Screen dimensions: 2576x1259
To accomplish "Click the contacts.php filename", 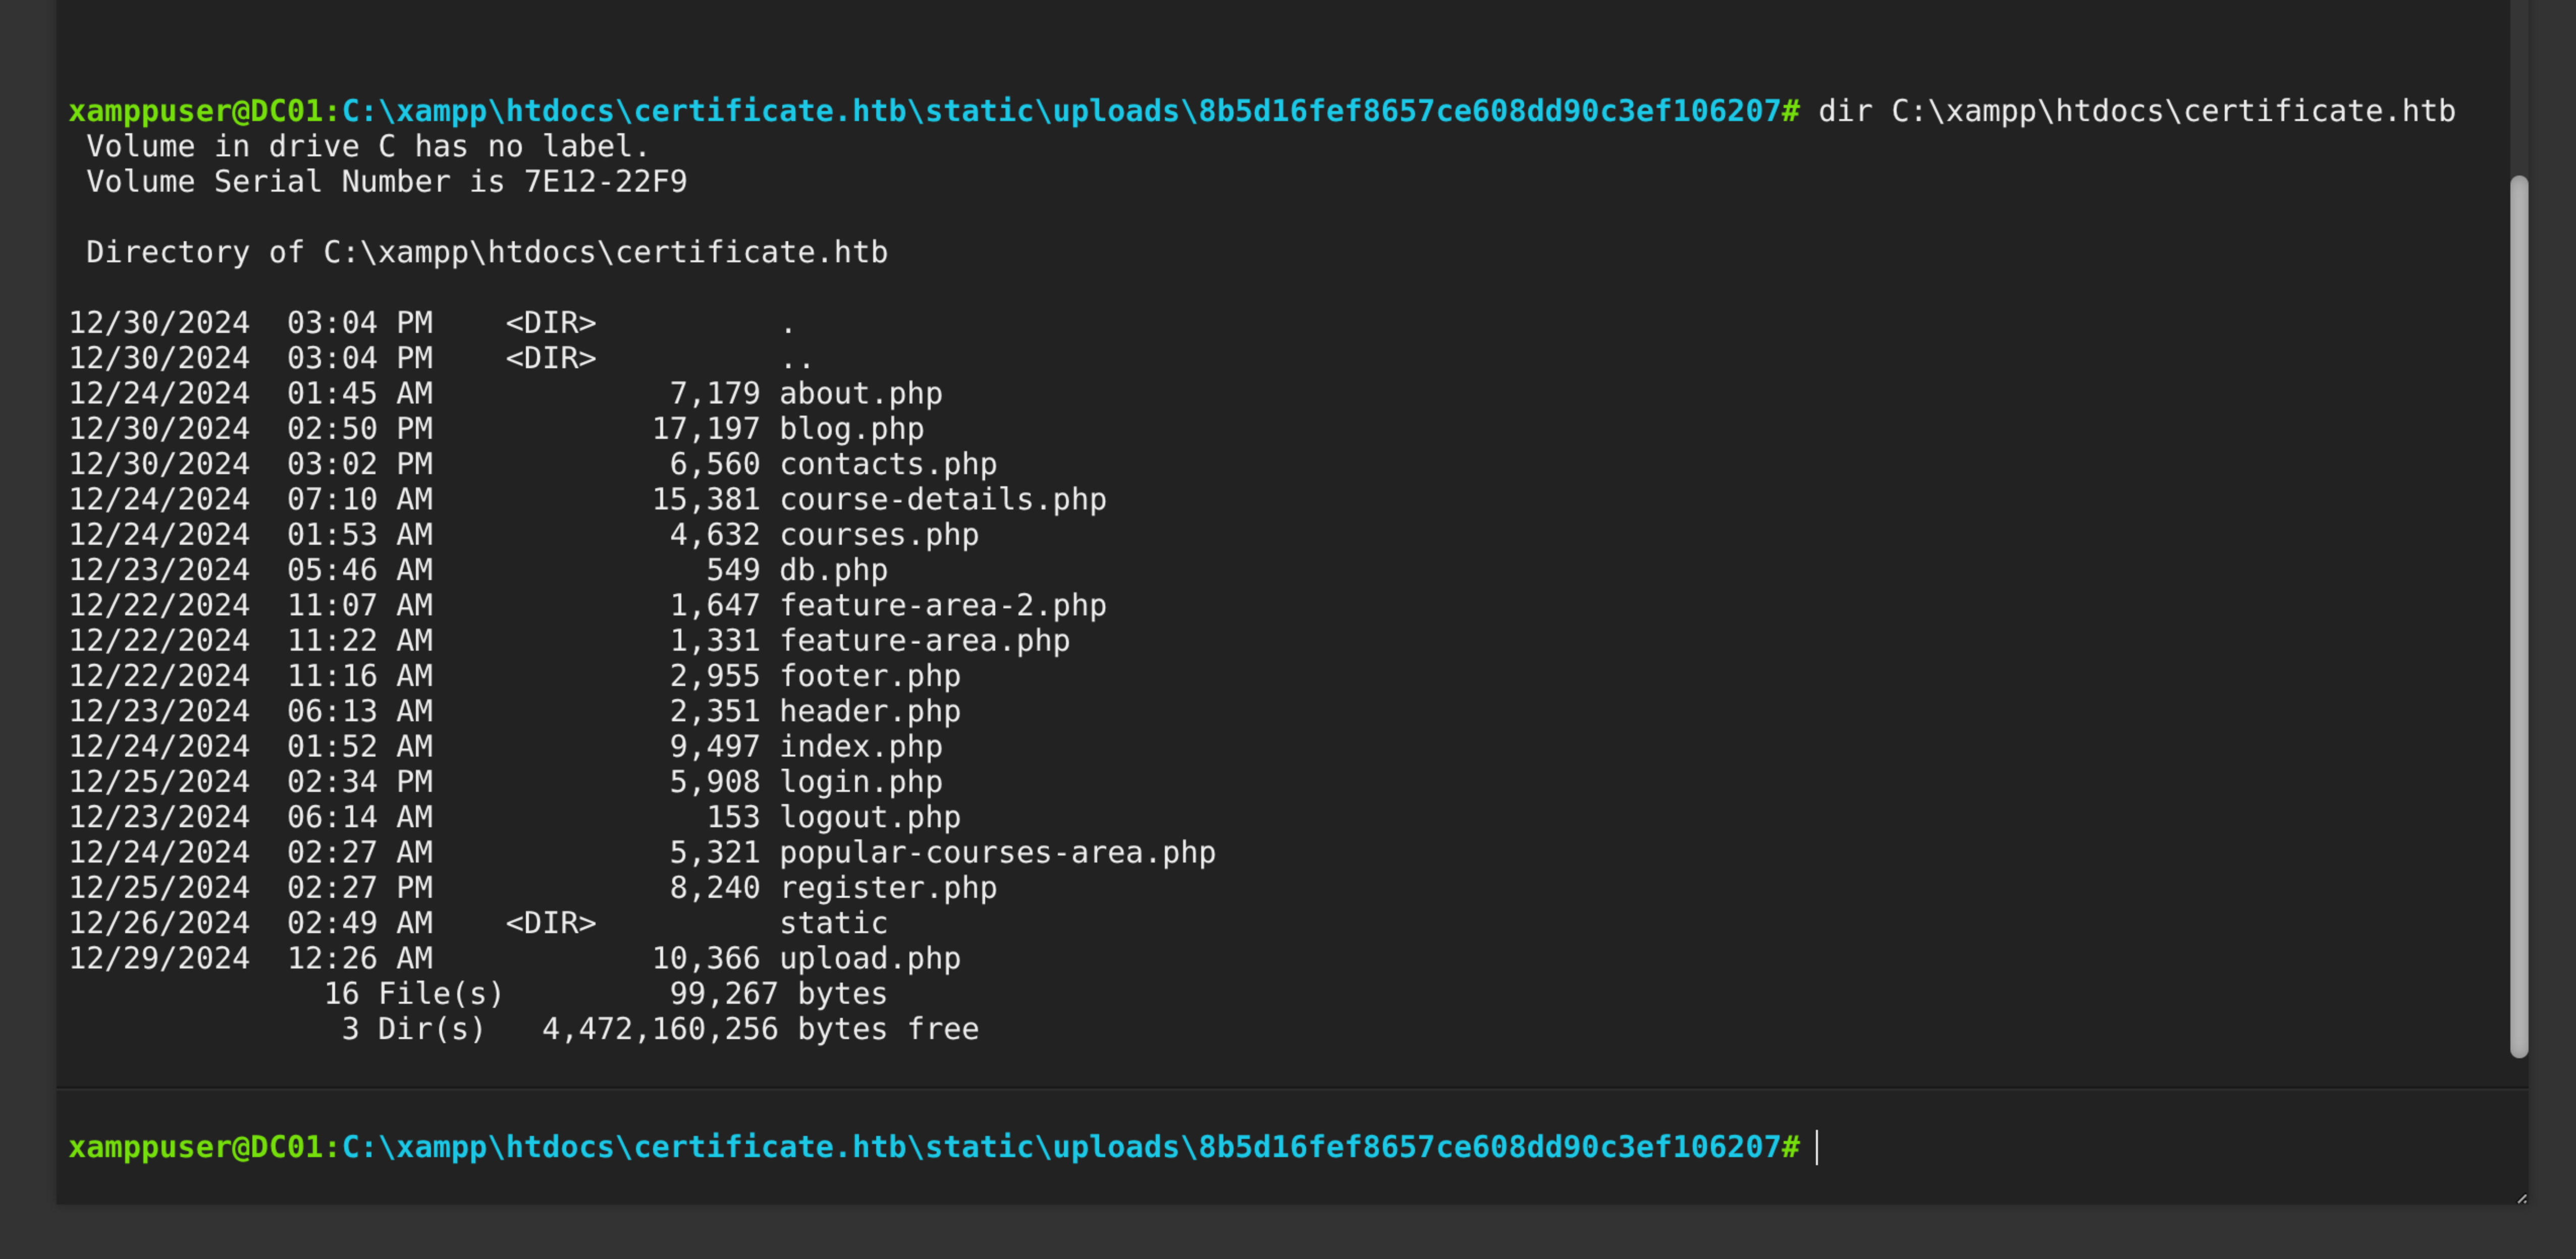I will (888, 464).
